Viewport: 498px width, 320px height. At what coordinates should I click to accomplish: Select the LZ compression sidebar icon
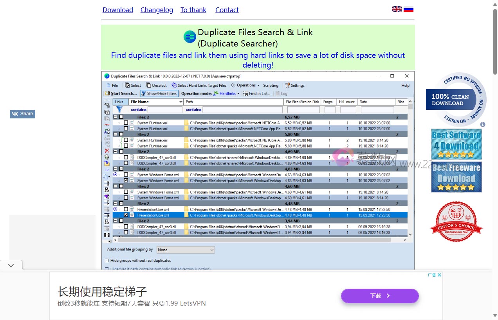[x=106, y=170]
